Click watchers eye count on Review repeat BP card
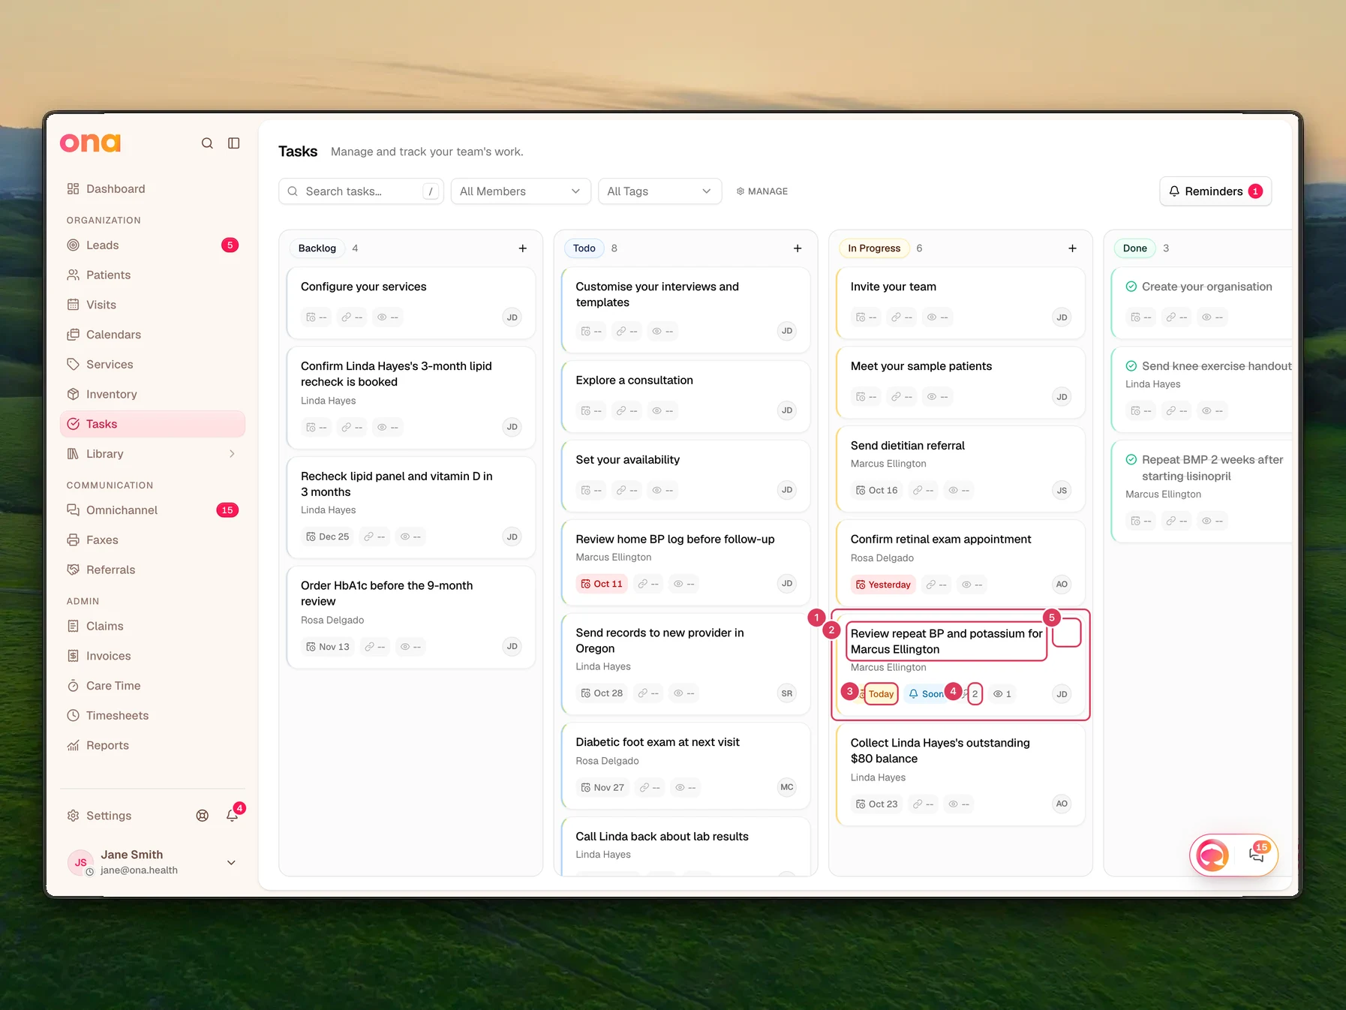This screenshot has width=1346, height=1010. click(x=1002, y=694)
